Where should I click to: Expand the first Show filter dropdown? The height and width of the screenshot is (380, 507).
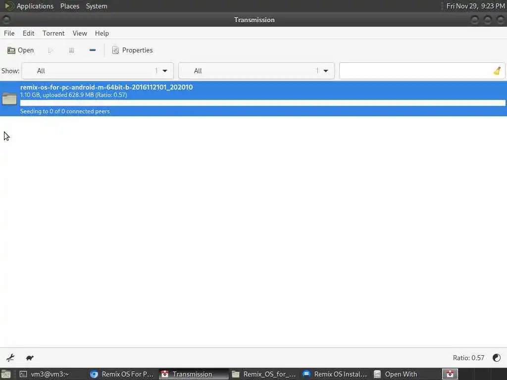98,71
